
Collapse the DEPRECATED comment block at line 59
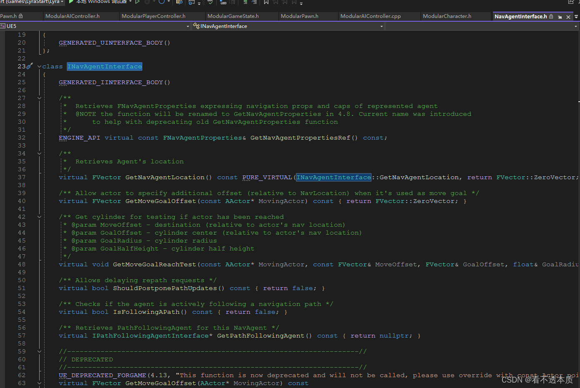39,352
